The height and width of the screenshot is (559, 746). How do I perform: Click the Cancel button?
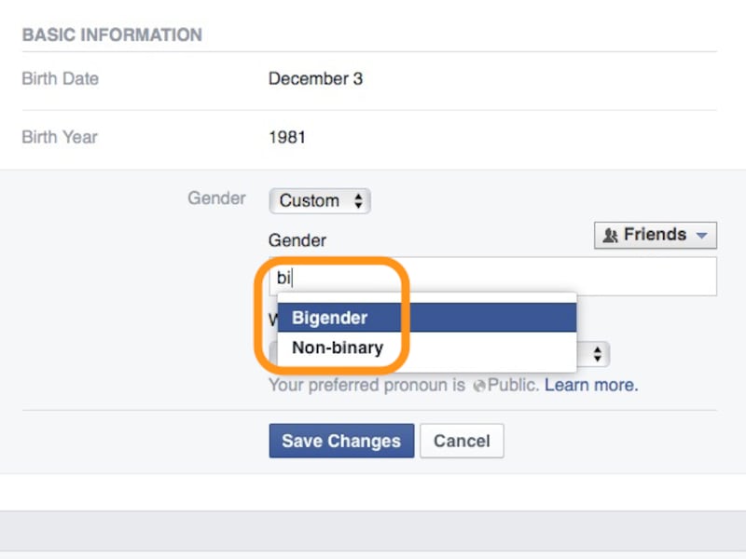[x=462, y=440]
